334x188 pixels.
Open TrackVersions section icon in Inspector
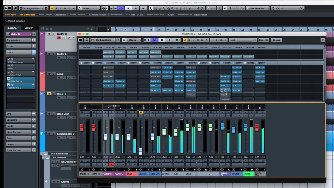coord(34,40)
